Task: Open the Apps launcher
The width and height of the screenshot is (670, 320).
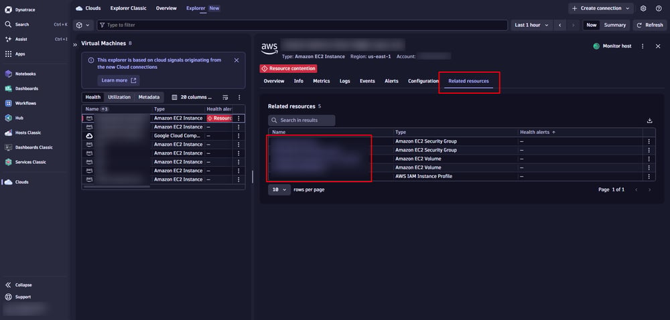Action: pyautogui.click(x=20, y=54)
